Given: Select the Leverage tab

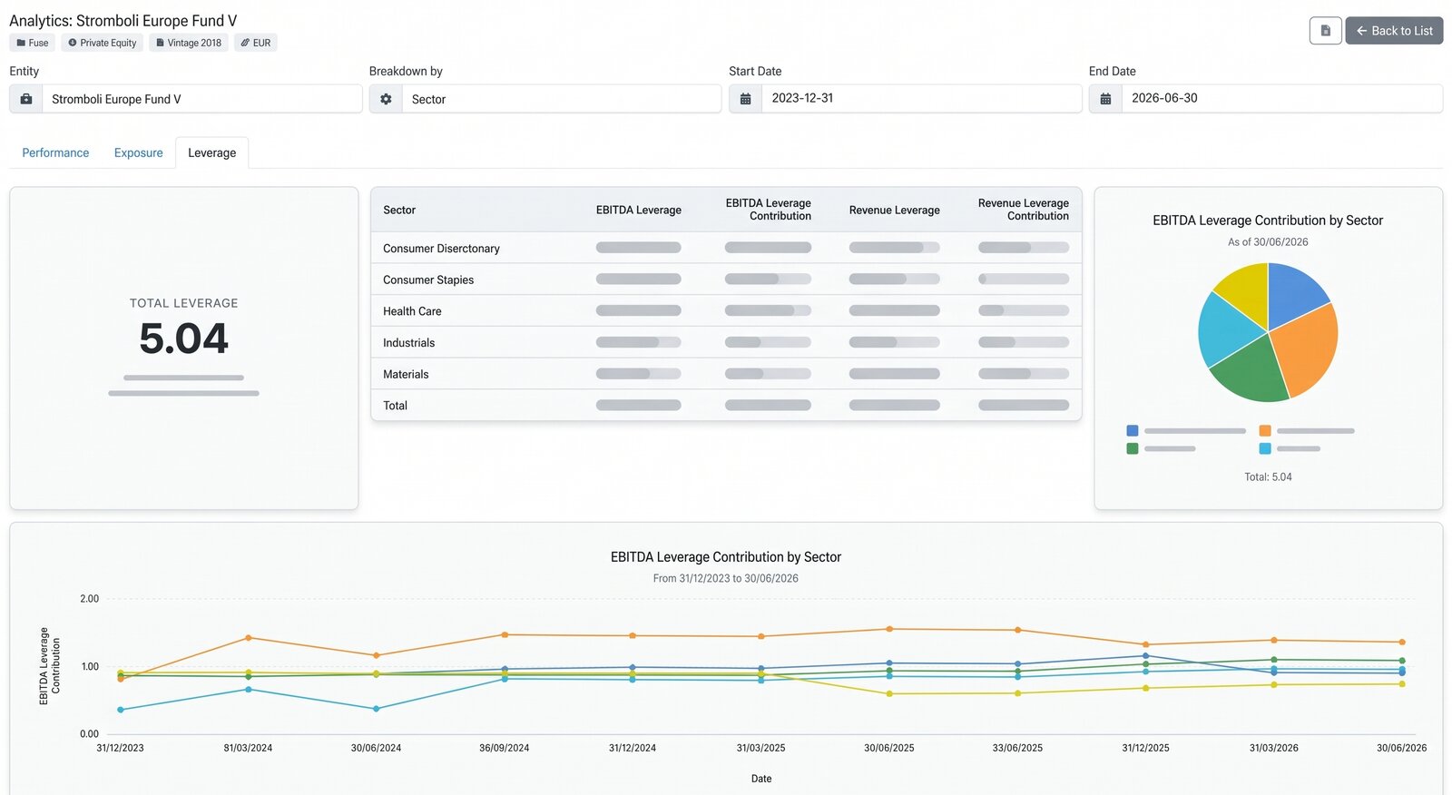Looking at the screenshot, I should pos(211,152).
